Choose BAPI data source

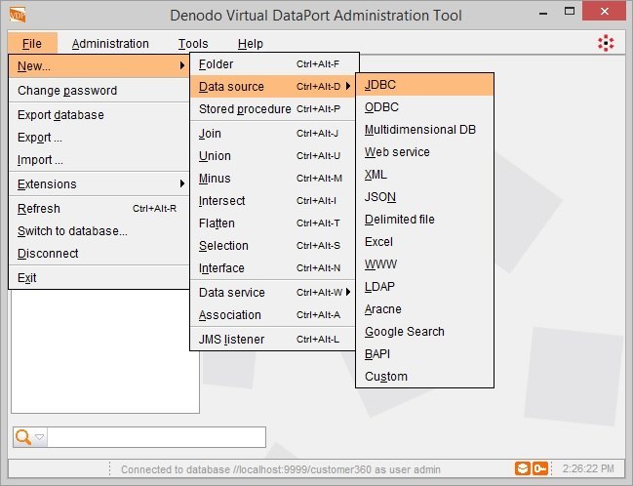(x=424, y=354)
